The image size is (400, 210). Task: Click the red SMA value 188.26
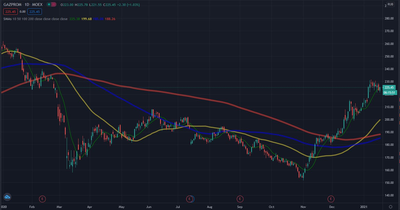(x=110, y=19)
